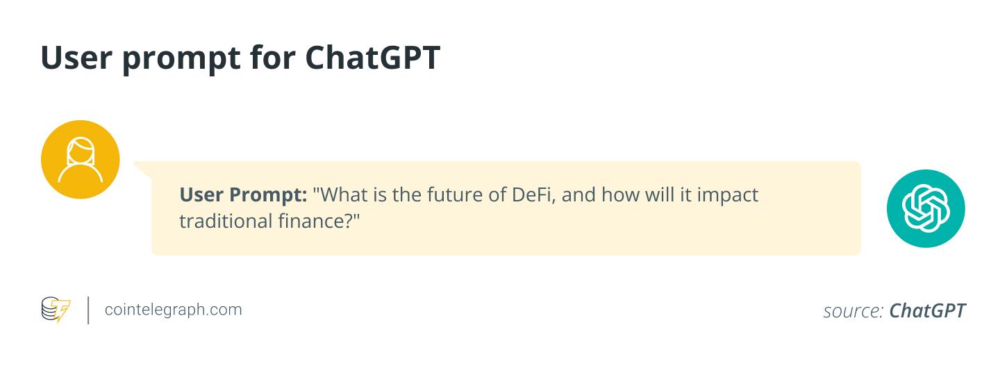Click the yellow user avatar icon
1007x366 pixels.
[81, 160]
